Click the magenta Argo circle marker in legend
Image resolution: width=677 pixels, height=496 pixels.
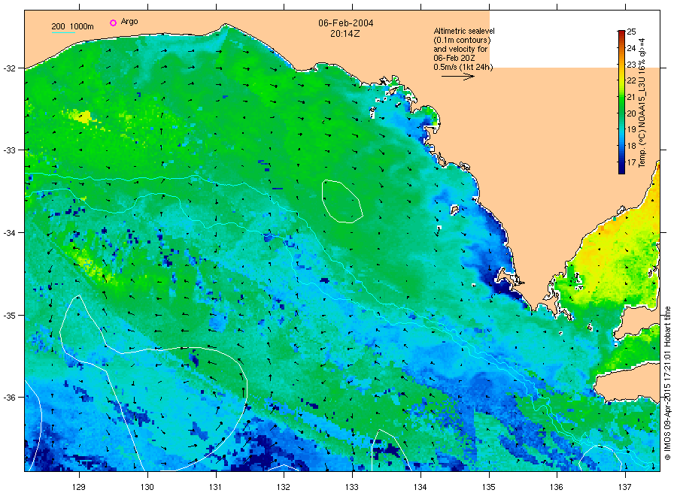(x=113, y=23)
